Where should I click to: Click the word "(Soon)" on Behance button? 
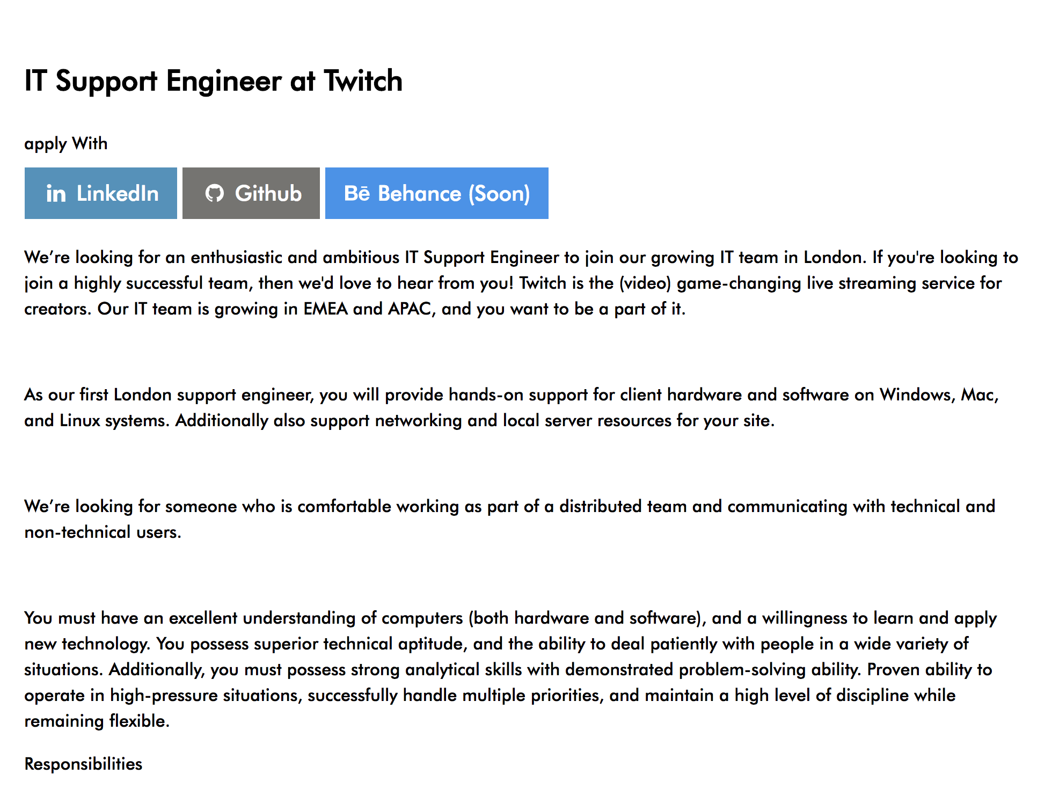[x=499, y=194]
